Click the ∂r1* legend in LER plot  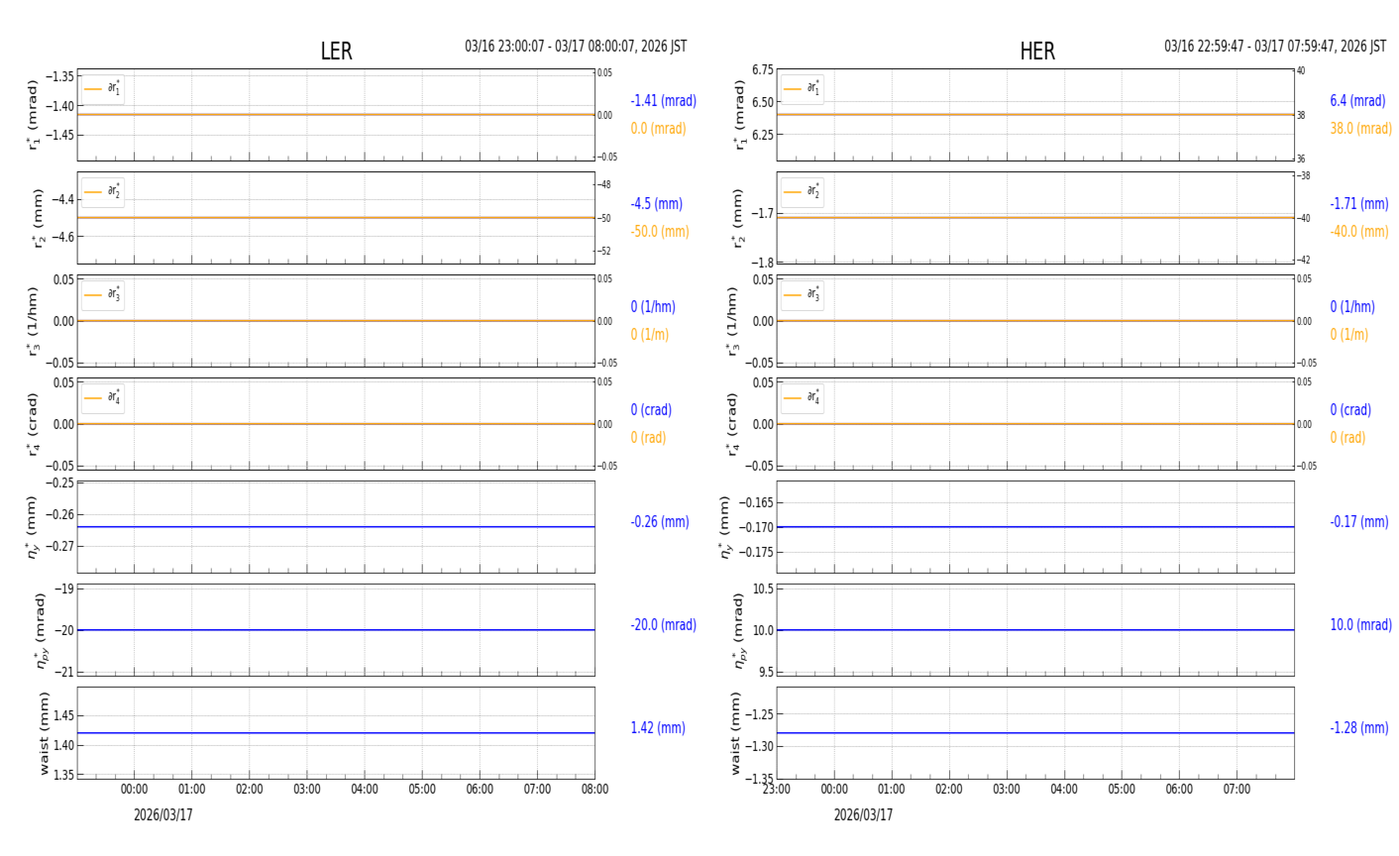pyautogui.click(x=103, y=89)
